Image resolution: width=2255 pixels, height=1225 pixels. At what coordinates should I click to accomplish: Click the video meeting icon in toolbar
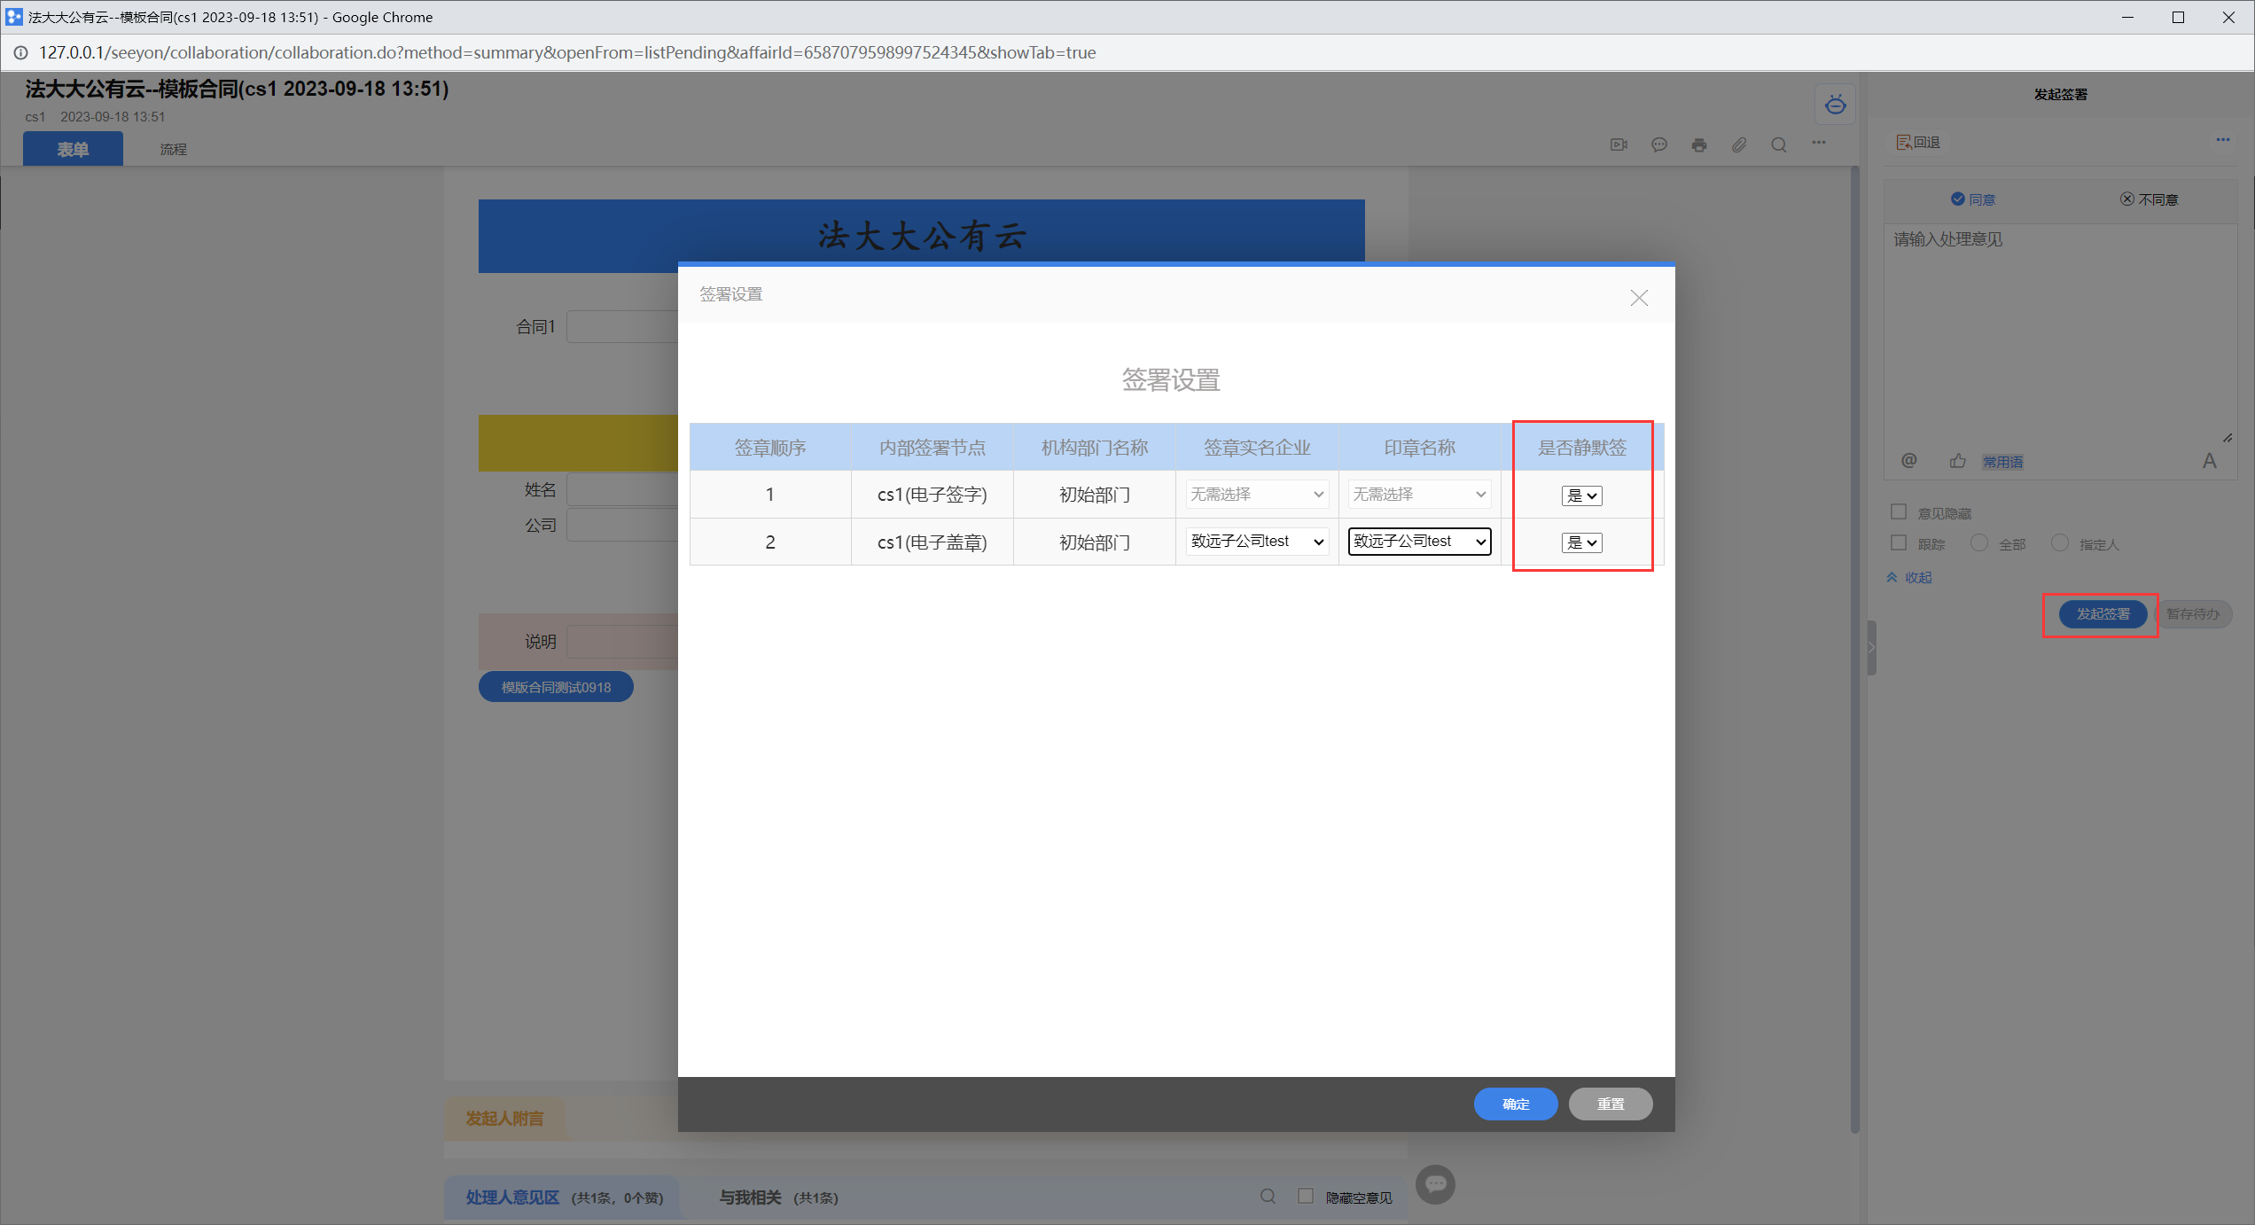[x=1619, y=144]
